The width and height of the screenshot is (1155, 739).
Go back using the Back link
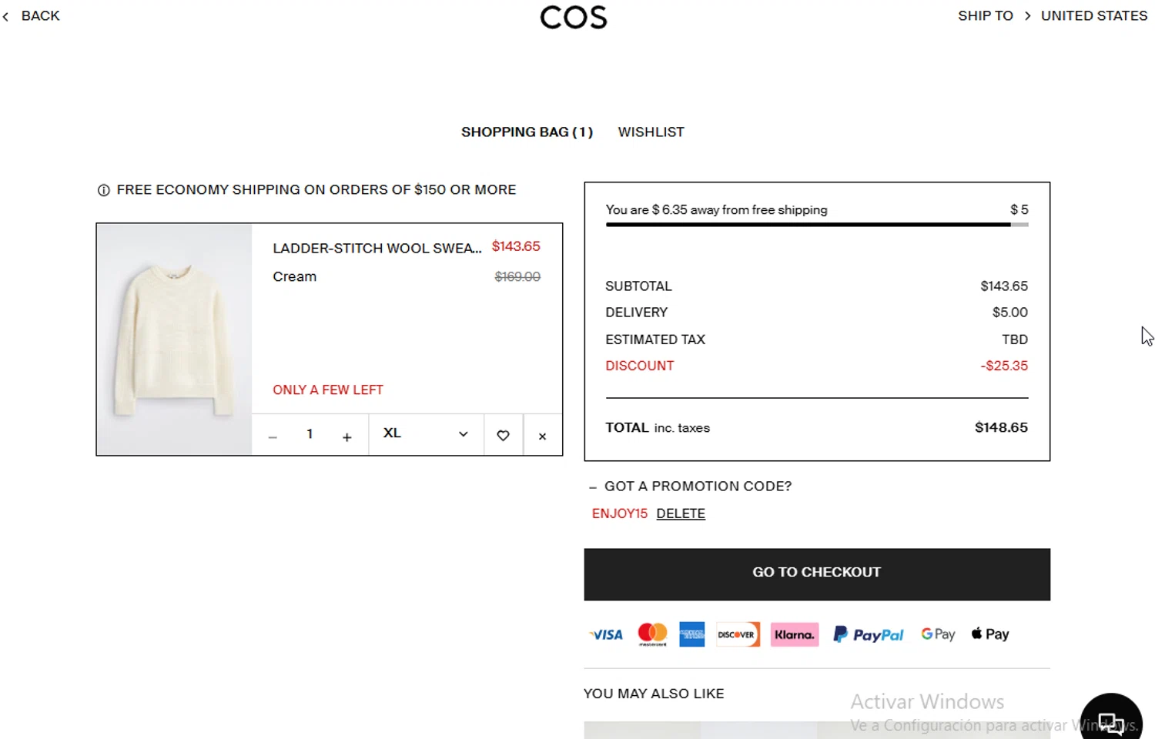pos(32,16)
